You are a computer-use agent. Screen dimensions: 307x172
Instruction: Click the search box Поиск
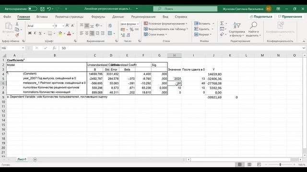pos(185,9)
